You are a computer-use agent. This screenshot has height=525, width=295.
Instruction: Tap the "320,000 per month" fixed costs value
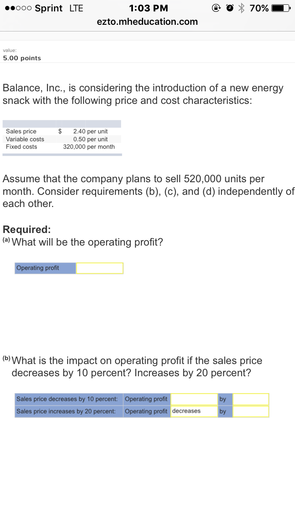pos(89,147)
